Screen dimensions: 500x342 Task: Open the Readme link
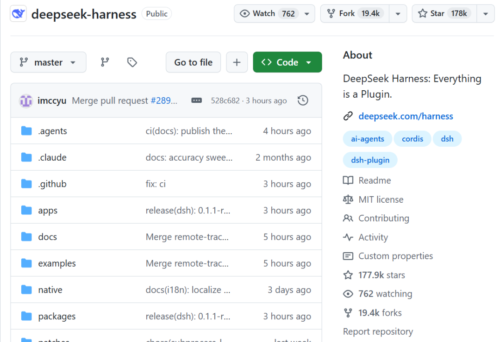click(x=375, y=180)
